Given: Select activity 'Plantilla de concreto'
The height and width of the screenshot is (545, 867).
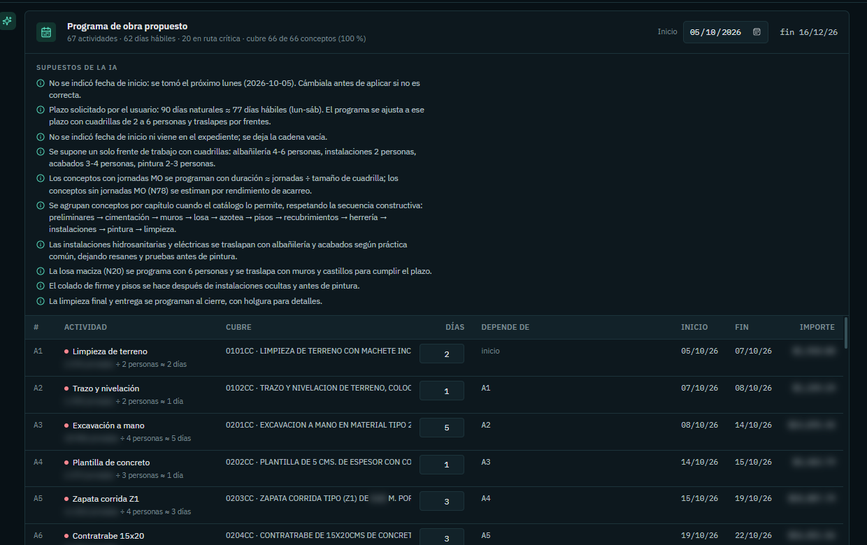Looking at the screenshot, I should (111, 463).
